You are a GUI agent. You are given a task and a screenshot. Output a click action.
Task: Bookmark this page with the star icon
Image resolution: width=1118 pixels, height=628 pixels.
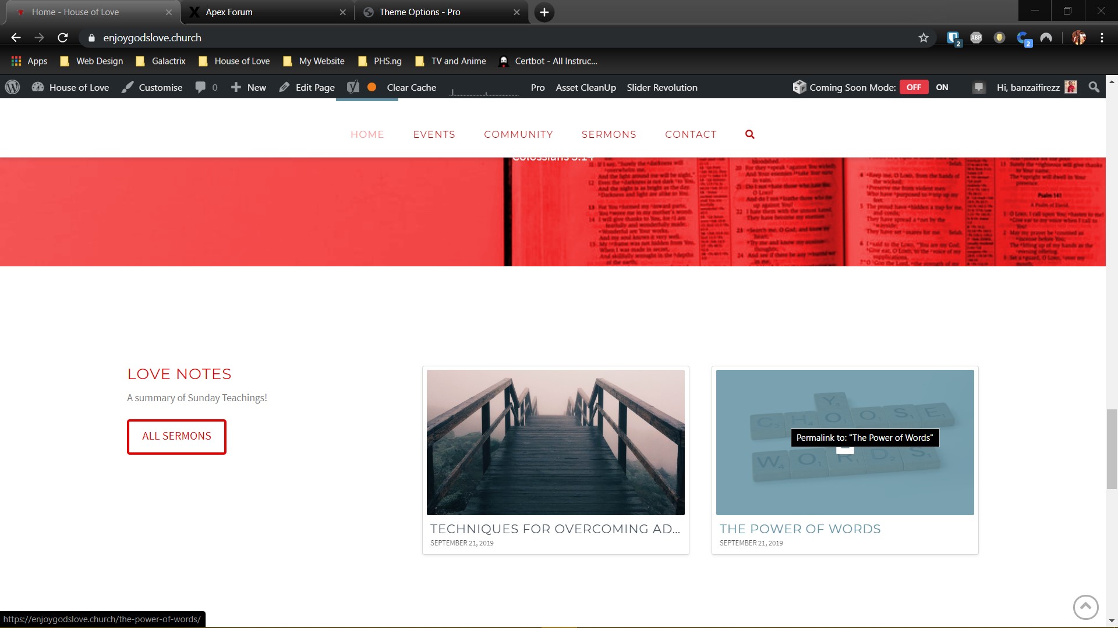point(924,38)
